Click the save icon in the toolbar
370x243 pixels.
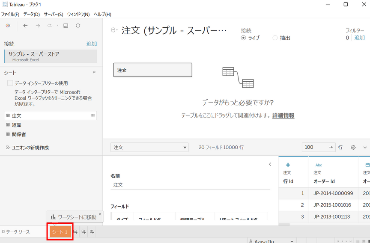click(66, 26)
